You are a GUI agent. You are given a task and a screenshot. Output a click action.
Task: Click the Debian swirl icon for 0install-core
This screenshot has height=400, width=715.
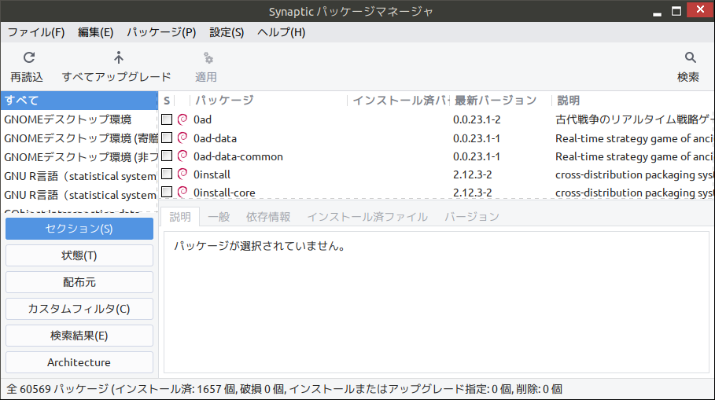tap(182, 193)
